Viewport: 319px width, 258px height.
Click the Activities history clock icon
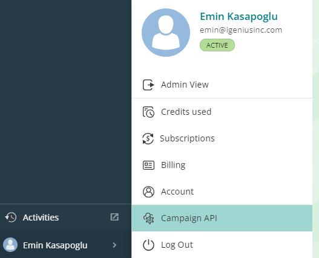[11, 218]
